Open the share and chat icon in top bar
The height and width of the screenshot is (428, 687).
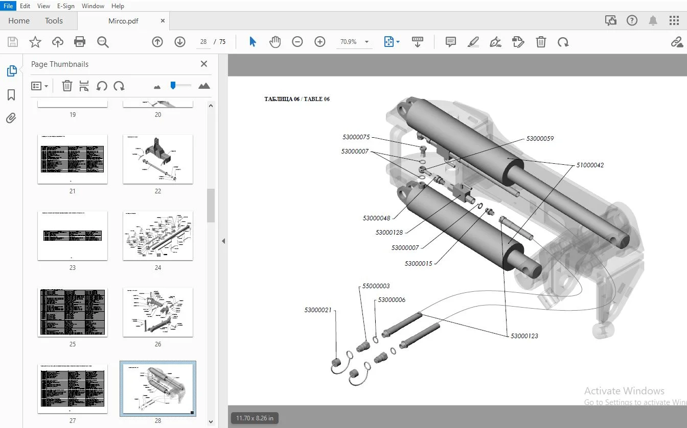pos(611,20)
